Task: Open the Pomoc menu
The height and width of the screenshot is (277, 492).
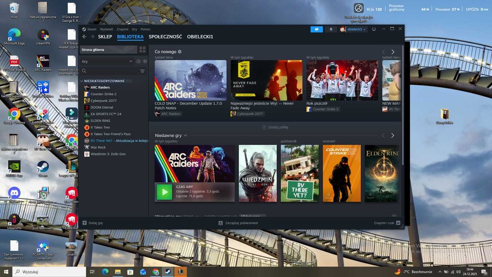Action: (x=145, y=29)
